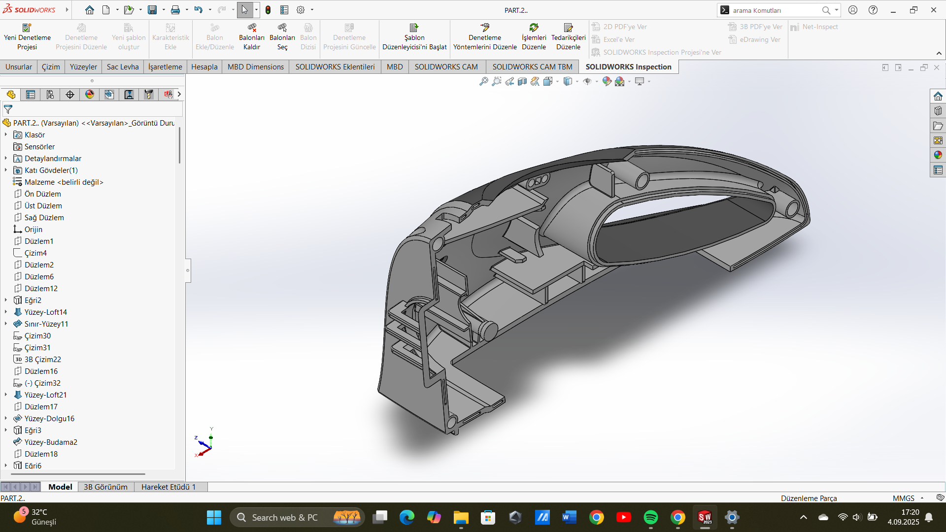The image size is (946, 532).
Task: Expand the Yüzey-Dolgu16 node
Action: 6,418
